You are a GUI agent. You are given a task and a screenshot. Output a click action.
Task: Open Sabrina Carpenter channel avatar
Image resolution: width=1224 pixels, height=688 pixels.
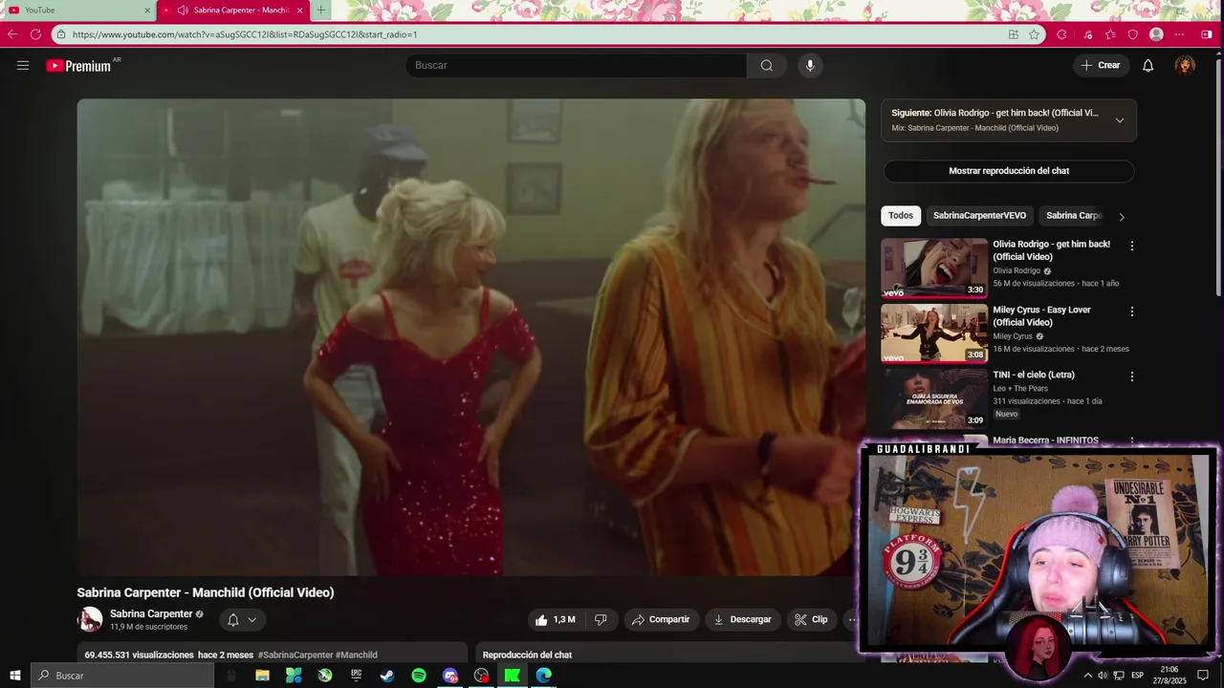click(90, 619)
